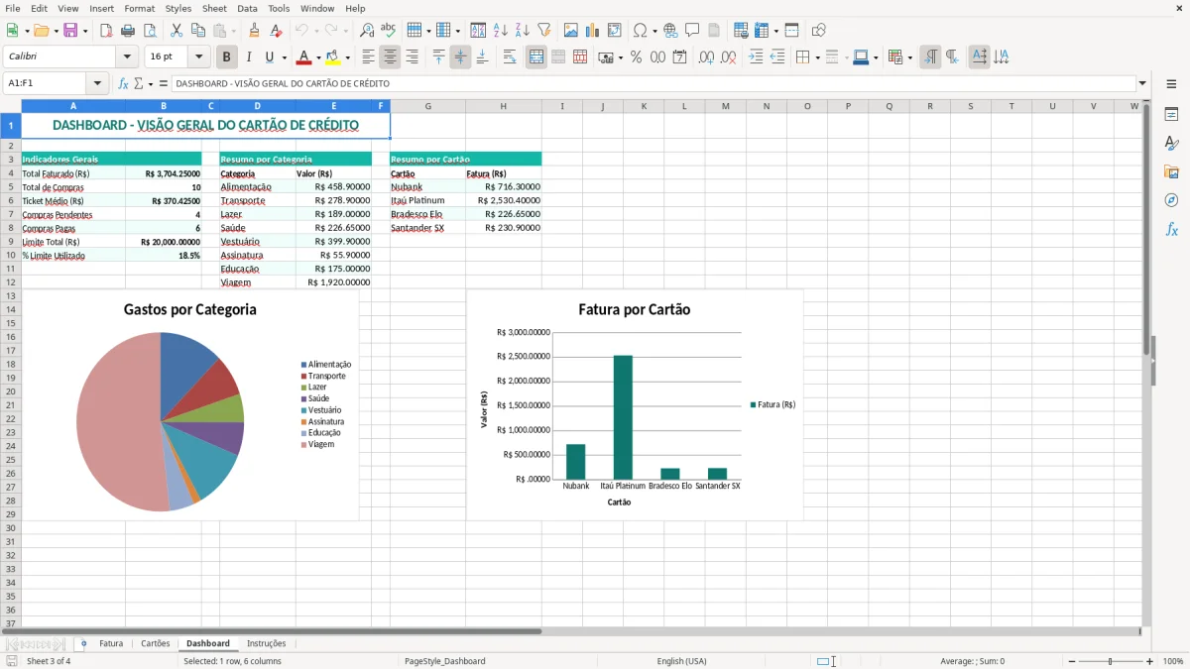The width and height of the screenshot is (1190, 669).
Task: Click Increase Indent icon
Action: [756, 57]
